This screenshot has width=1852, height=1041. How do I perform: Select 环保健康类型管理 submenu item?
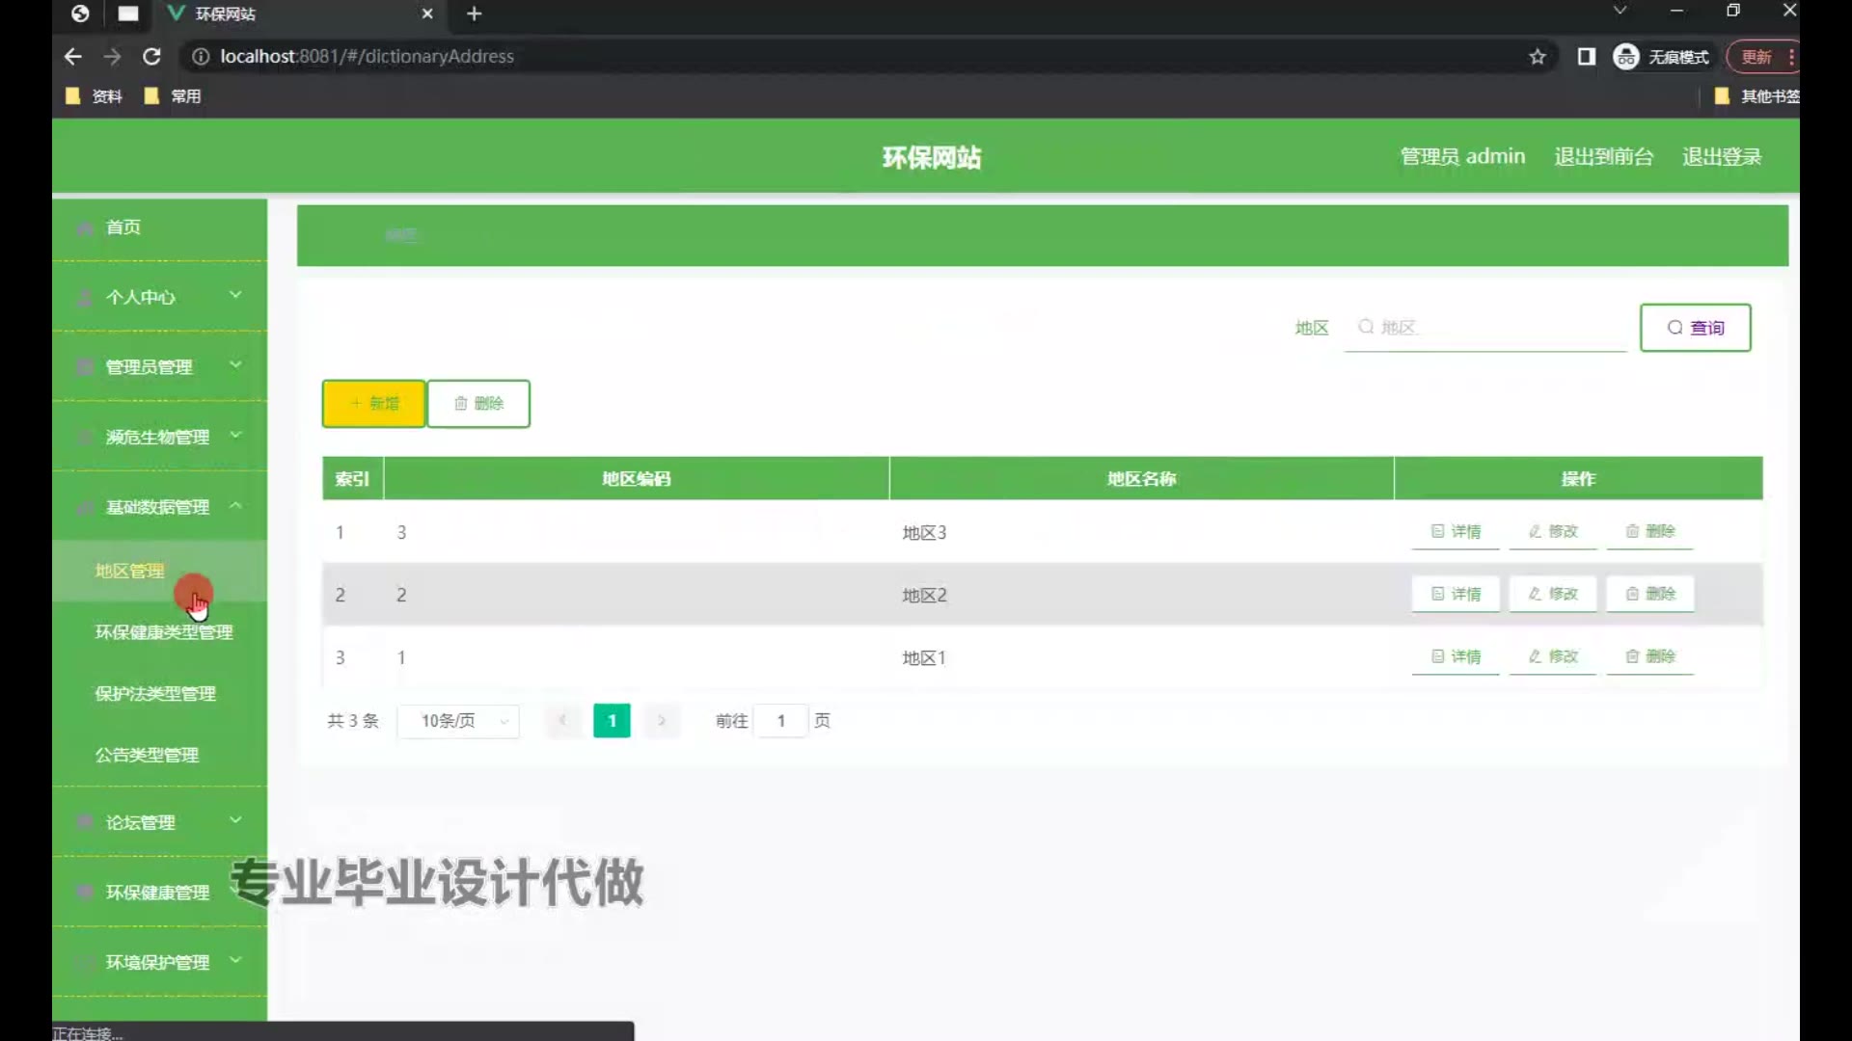pyautogui.click(x=164, y=632)
